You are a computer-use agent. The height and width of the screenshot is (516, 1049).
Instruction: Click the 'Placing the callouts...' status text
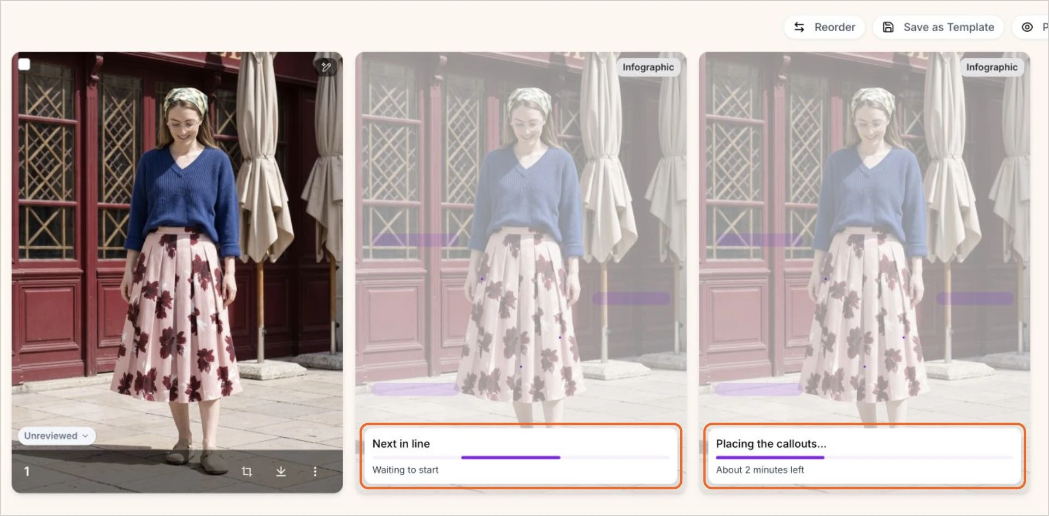771,444
